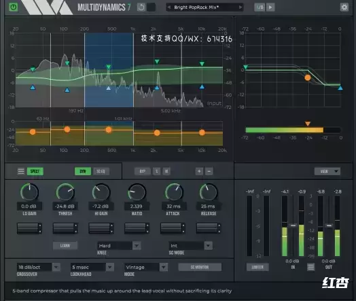Click the stepper box under LO GAIN

click(x=29, y=228)
